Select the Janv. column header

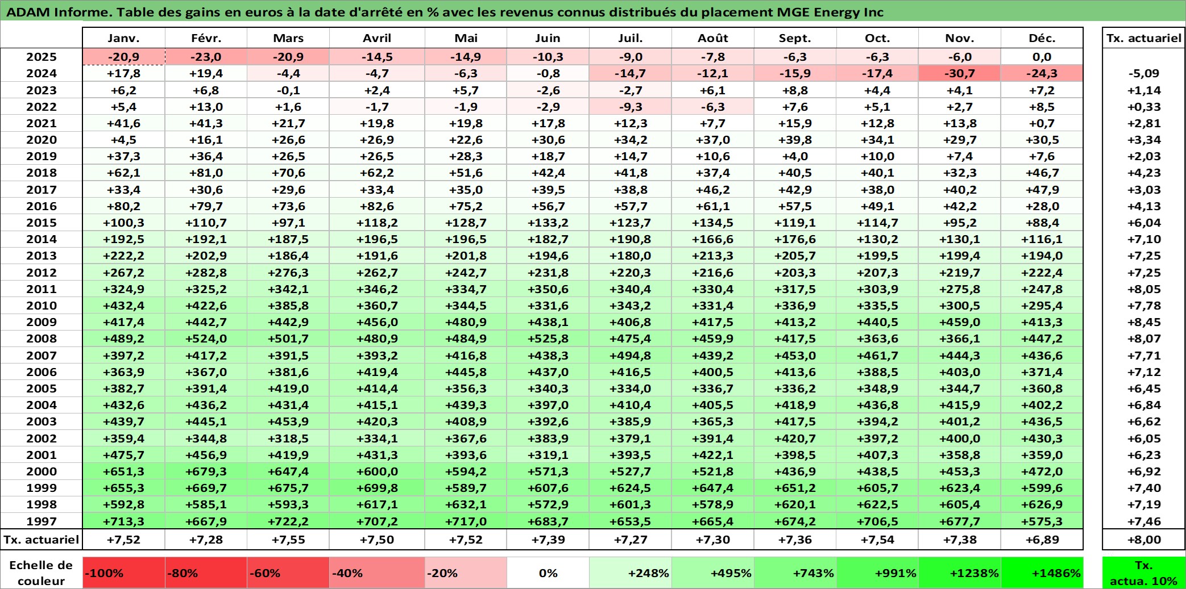(x=123, y=38)
